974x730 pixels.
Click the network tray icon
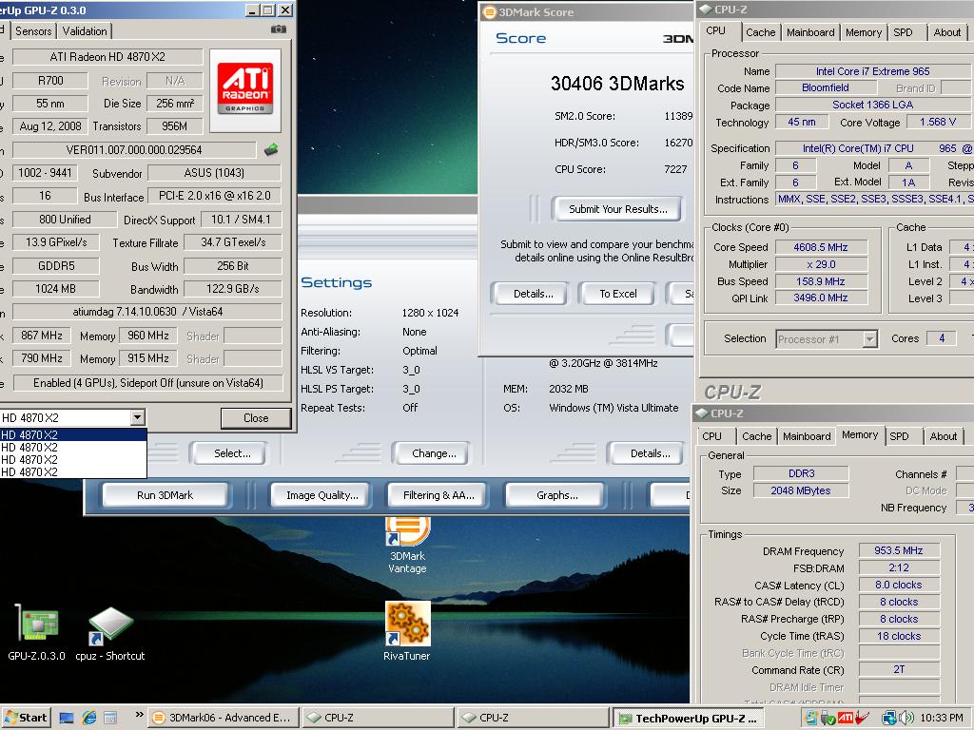point(889,719)
